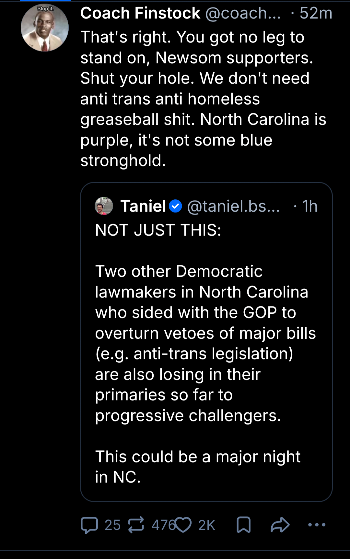The height and width of the screenshot is (559, 350).
Task: Click the repost arrows icon
Action: (x=136, y=525)
